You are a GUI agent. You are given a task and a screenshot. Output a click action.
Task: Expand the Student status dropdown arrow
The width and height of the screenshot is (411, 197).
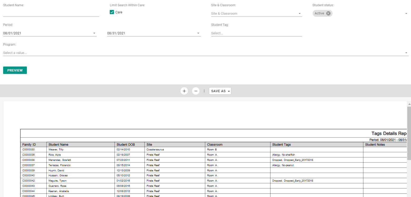pyautogui.click(x=406, y=14)
